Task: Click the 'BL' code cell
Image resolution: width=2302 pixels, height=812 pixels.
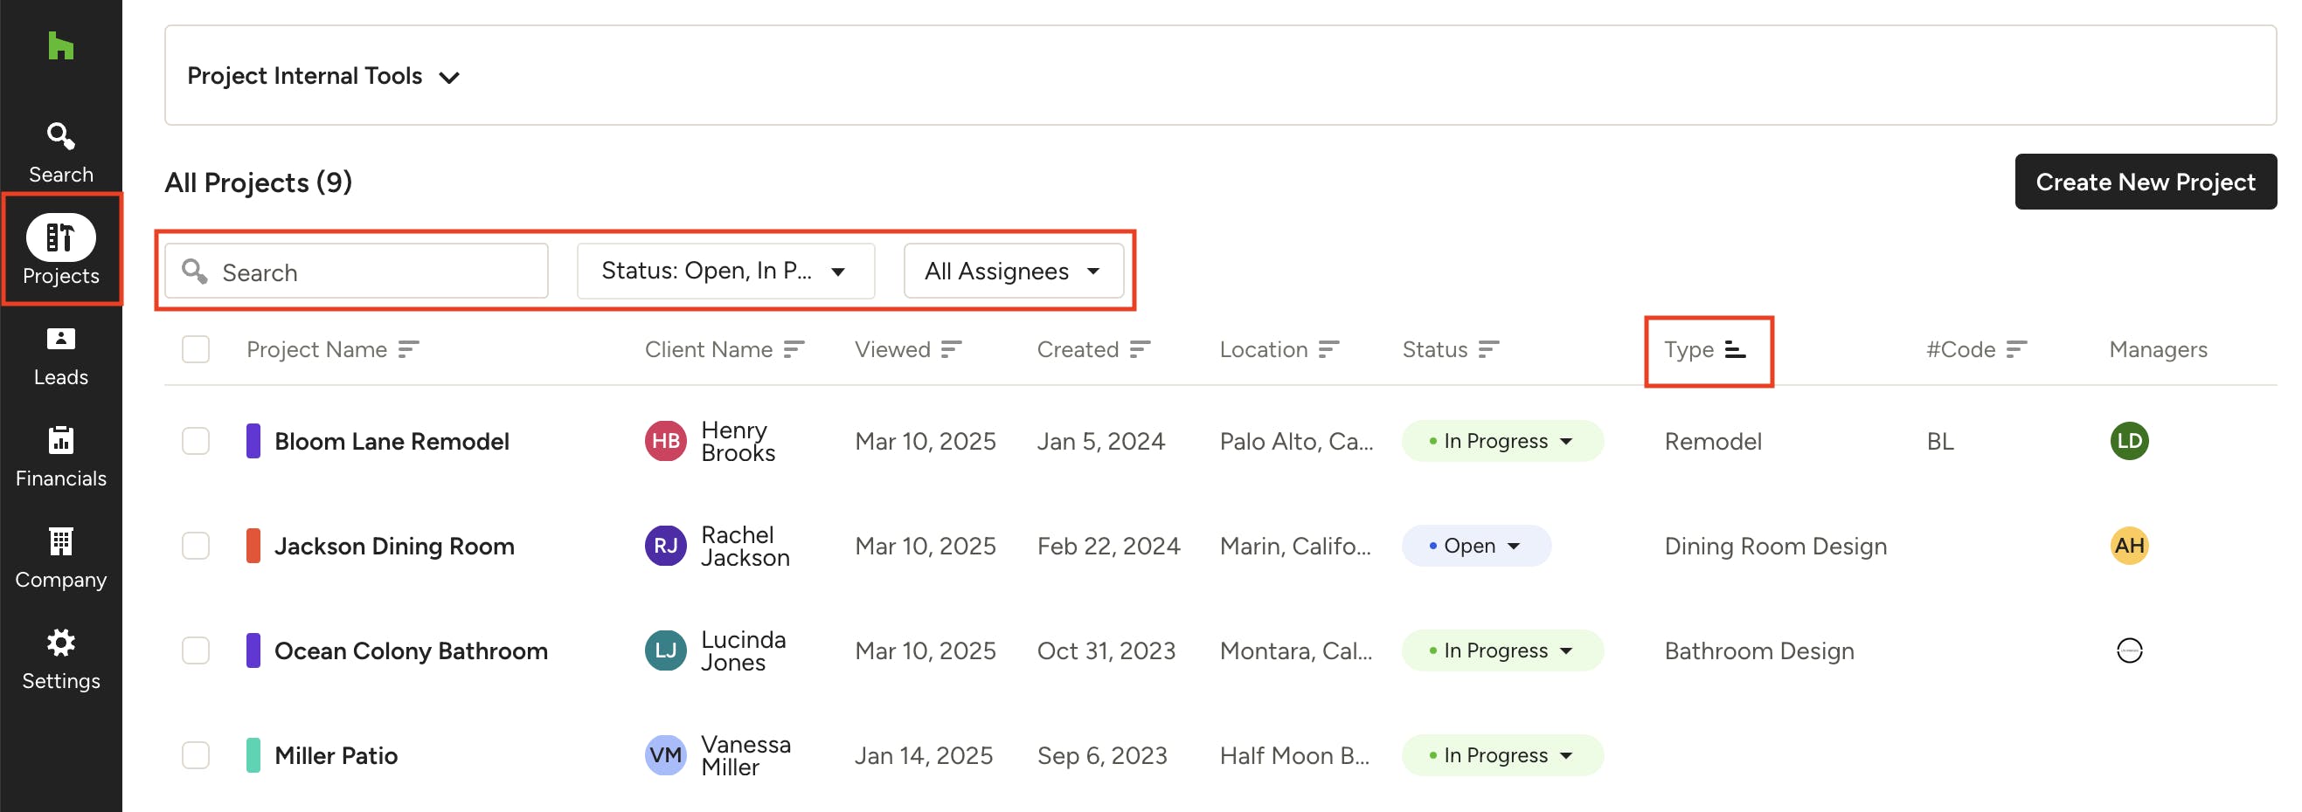Action: point(1939,441)
